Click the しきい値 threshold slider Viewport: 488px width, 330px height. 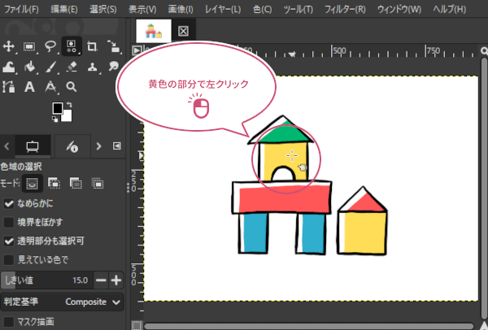[46, 280]
